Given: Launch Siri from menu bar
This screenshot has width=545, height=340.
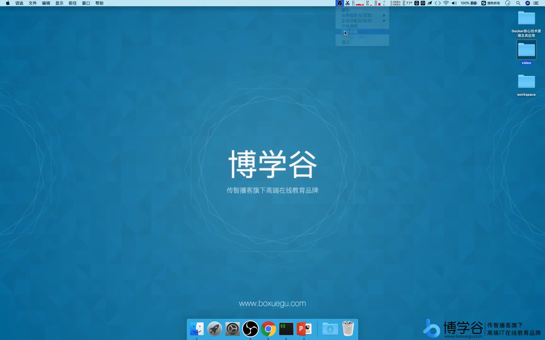Looking at the screenshot, I should coord(527,3).
